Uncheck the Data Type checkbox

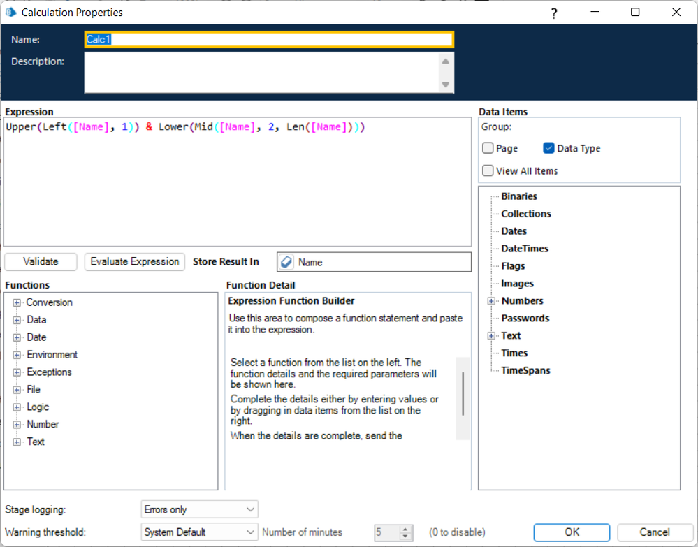tap(549, 148)
